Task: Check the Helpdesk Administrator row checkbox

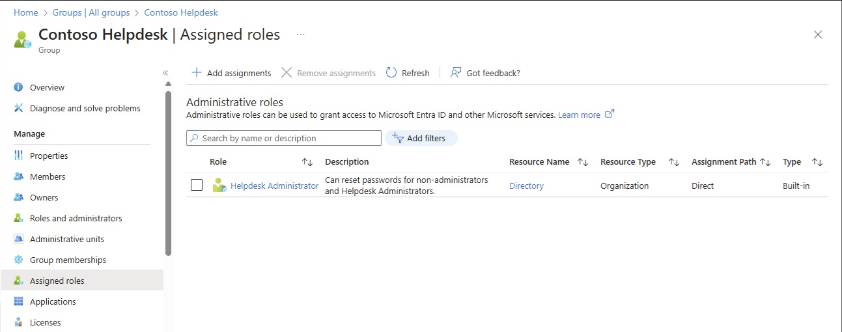Action: point(197,186)
